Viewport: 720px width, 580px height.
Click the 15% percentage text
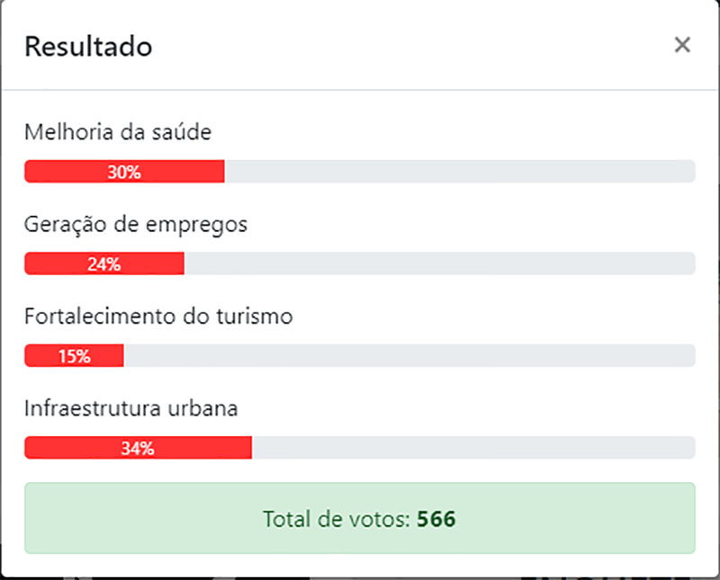75,356
